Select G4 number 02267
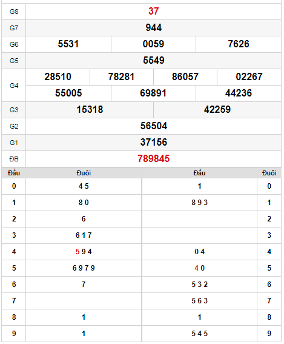 pyautogui.click(x=249, y=77)
